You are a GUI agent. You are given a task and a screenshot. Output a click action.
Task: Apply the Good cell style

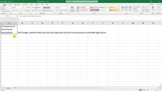pos(104,8)
